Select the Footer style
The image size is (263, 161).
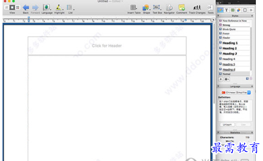coord(234,34)
